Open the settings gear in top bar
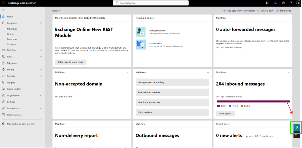This screenshot has width=302, height=148. tap(283, 3)
